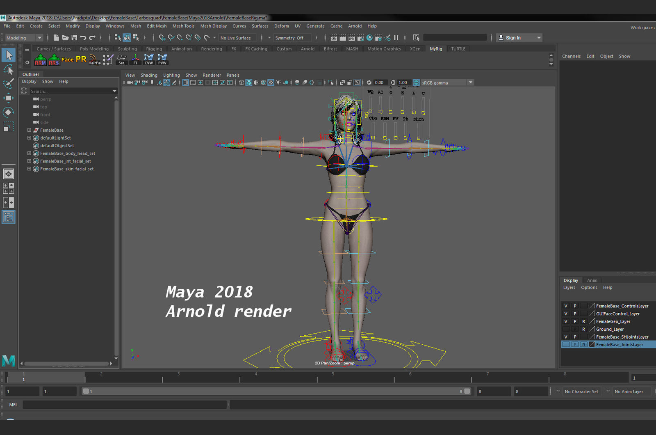Expand FemaleBase_skin_facial_set in Outliner
This screenshot has height=435, width=656.
pyautogui.click(x=29, y=169)
